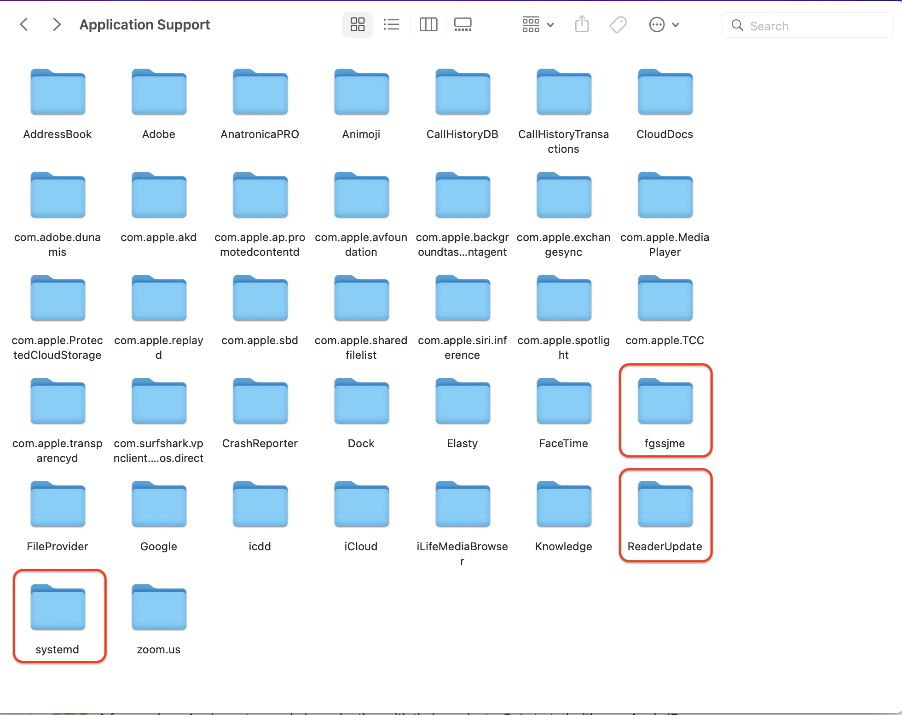
Task: Switch to column view
Action: (x=428, y=25)
